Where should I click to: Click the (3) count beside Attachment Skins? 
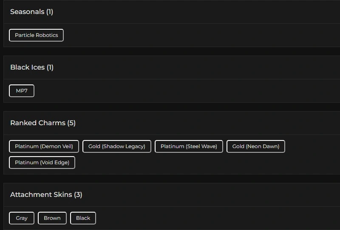coord(78,195)
